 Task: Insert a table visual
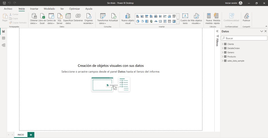point(169,21)
